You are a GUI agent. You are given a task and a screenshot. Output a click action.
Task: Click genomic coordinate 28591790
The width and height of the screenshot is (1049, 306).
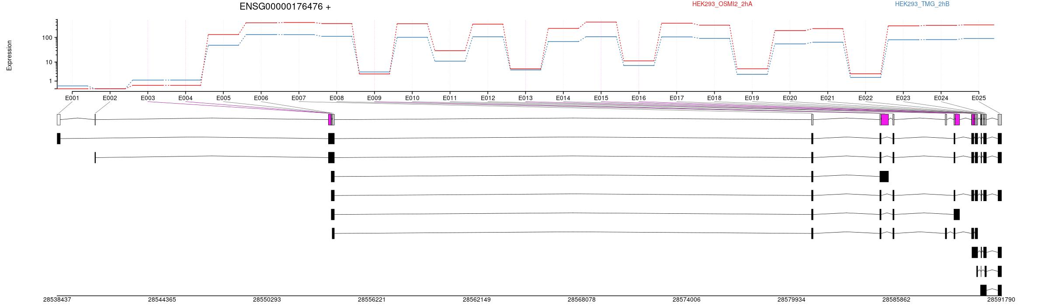click(x=1001, y=300)
